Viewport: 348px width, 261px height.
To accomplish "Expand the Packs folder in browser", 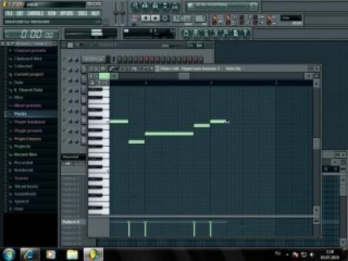I will (20, 114).
